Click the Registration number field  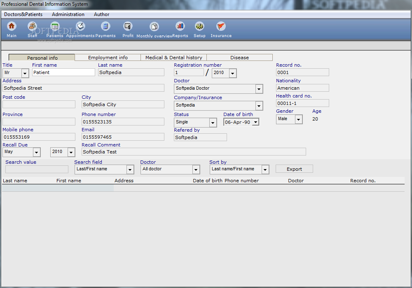click(189, 72)
